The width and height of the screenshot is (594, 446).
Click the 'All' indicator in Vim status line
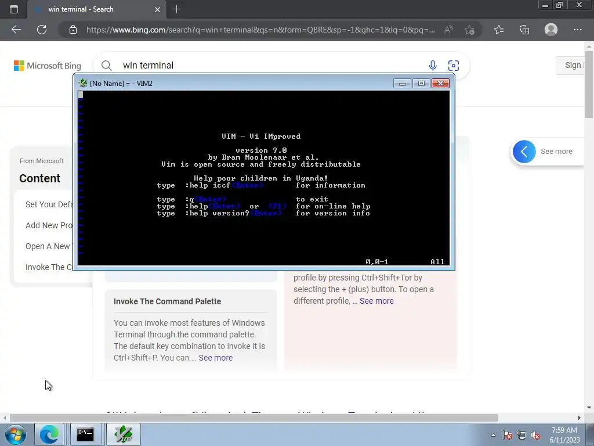click(x=437, y=262)
